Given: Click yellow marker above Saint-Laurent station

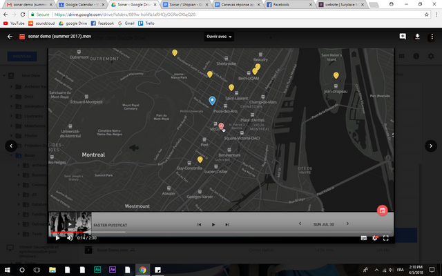Looking at the screenshot, I should coord(231,88).
